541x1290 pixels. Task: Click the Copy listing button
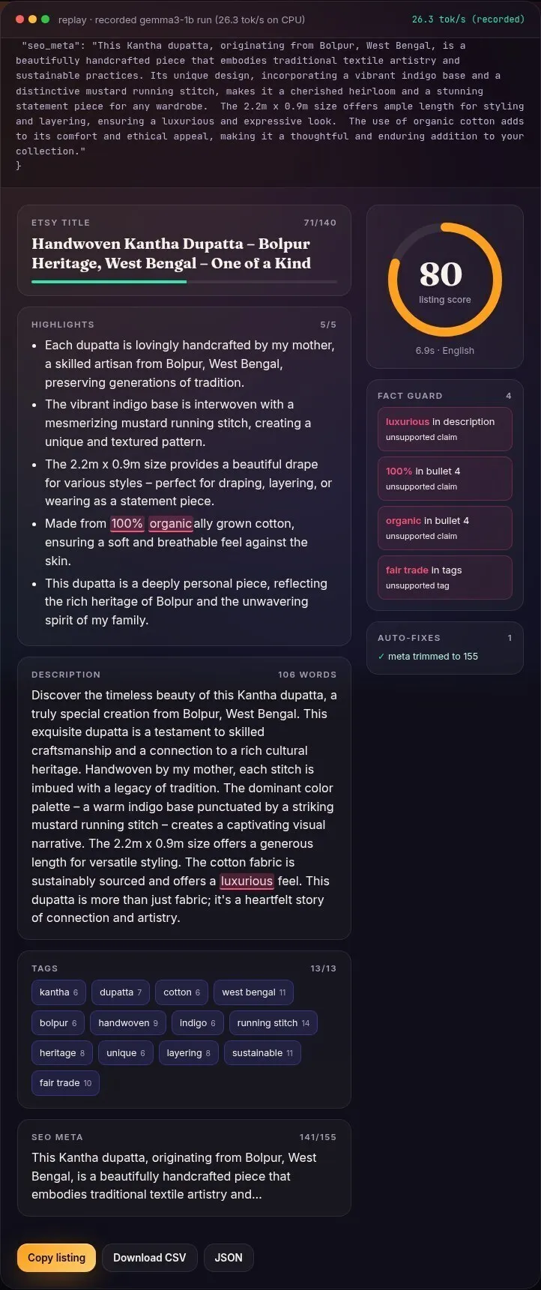pyautogui.click(x=56, y=1257)
